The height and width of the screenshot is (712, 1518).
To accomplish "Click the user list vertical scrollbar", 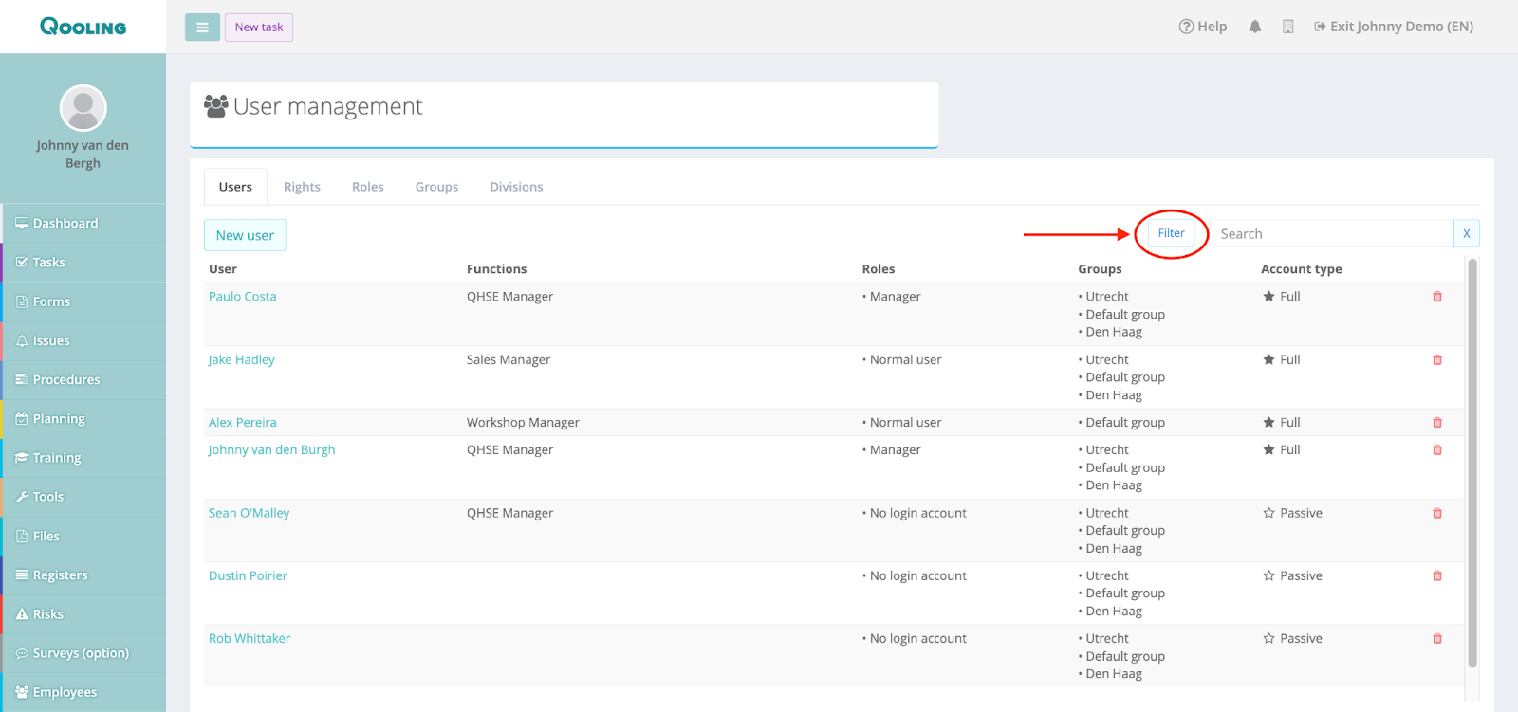I will tap(1472, 463).
